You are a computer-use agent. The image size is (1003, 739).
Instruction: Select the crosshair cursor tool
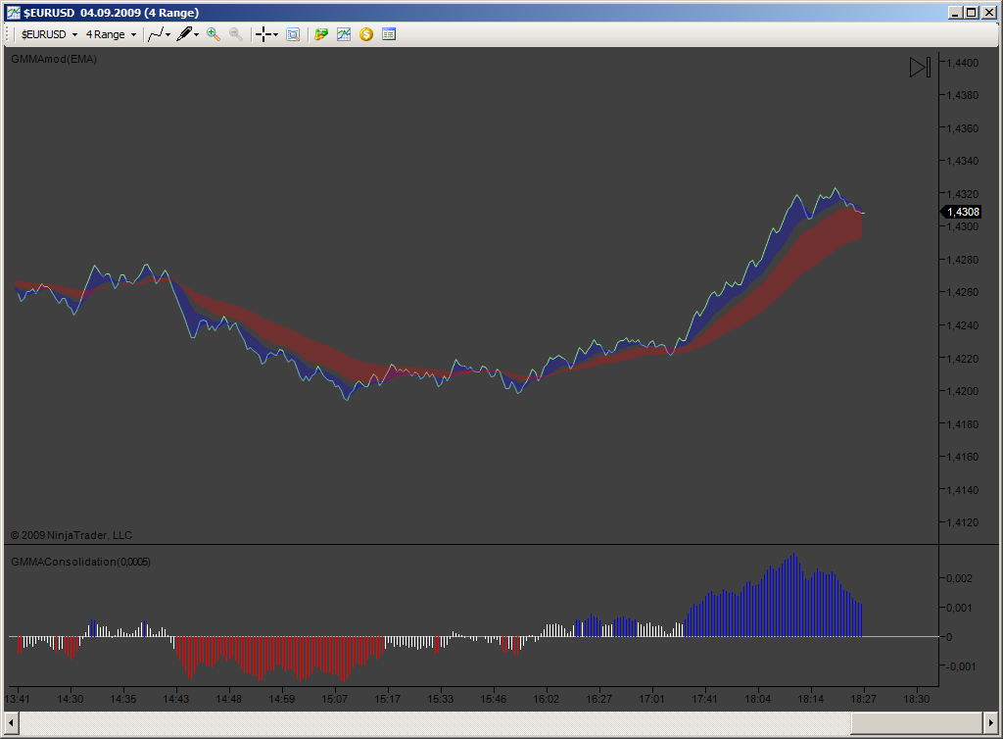(263, 34)
